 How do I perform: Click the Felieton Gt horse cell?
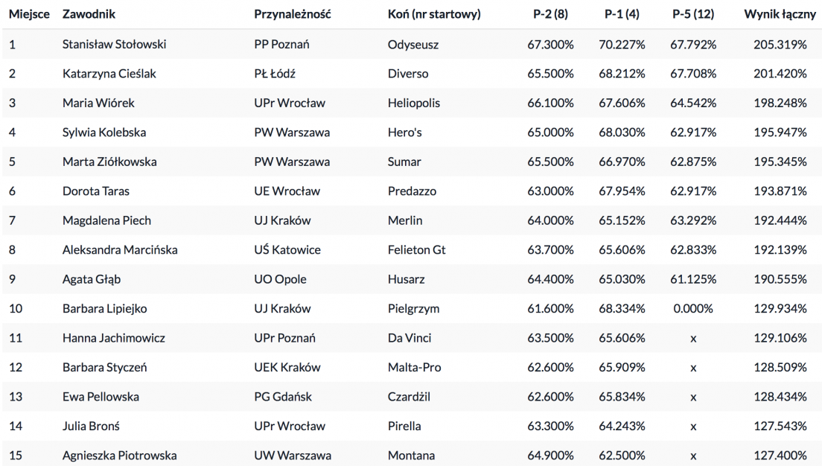tap(417, 250)
